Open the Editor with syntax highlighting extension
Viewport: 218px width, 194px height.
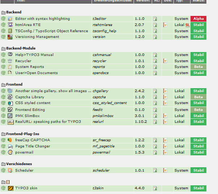pos(42,18)
